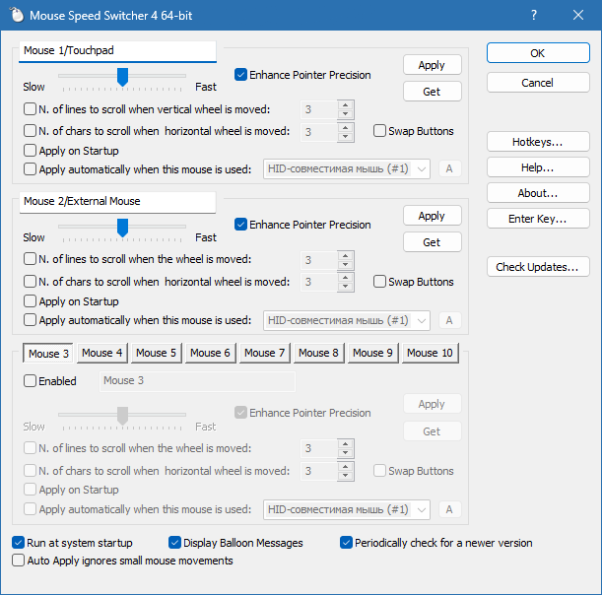Click Mouse 2 speed slider thumb
Viewport: 602px width, 595px height.
(122, 228)
